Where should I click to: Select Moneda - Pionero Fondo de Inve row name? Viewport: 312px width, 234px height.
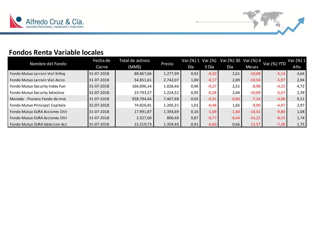(x=38, y=99)
